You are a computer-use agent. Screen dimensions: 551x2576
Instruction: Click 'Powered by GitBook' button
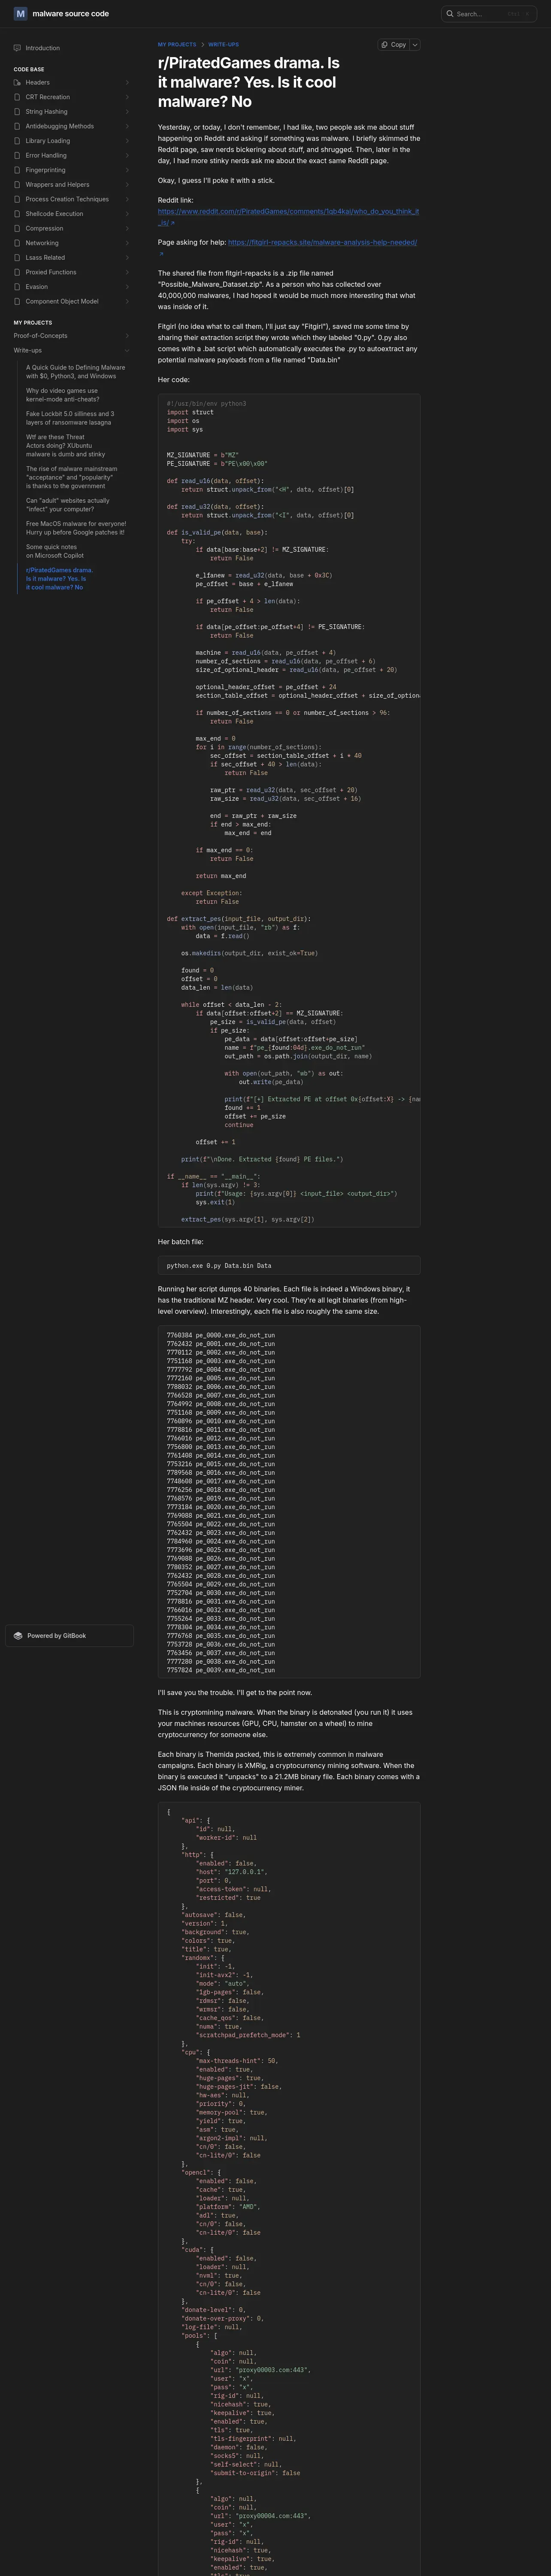pos(70,1636)
